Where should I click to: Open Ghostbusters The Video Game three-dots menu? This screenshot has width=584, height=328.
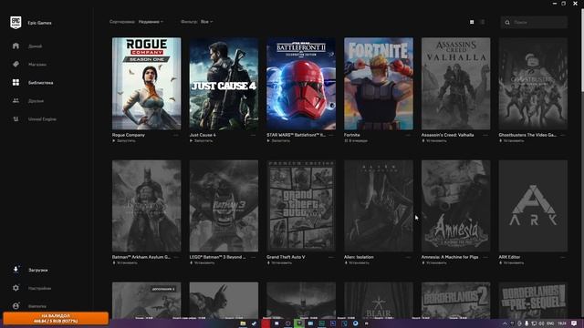point(563,136)
